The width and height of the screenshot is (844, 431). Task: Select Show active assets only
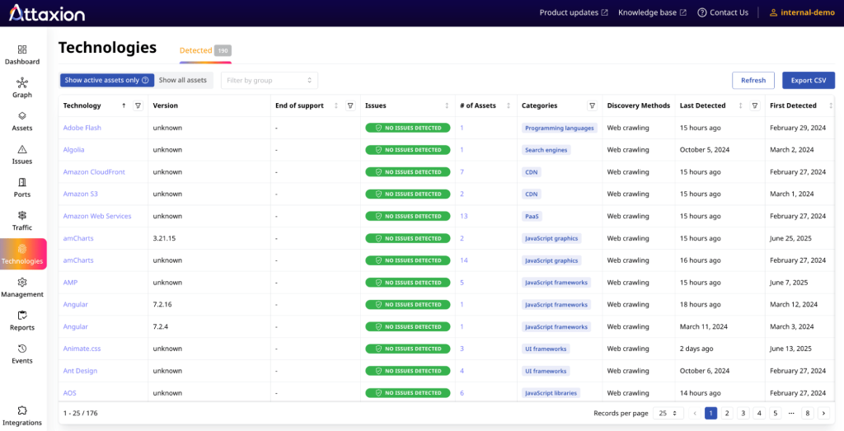[x=106, y=80]
